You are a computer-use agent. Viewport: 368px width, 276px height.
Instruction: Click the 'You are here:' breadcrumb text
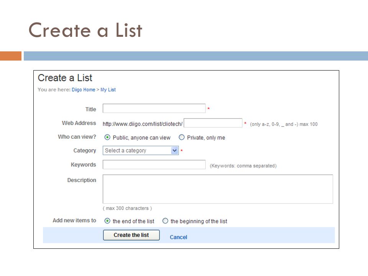[x=54, y=90]
